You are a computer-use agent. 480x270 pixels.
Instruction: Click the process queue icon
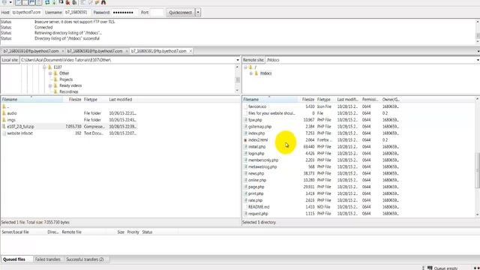click(x=54, y=2)
